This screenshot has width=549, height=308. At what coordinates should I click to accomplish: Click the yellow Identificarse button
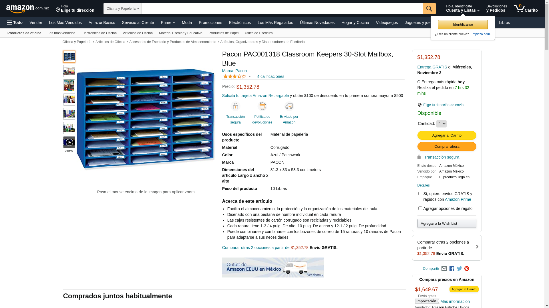point(463,25)
